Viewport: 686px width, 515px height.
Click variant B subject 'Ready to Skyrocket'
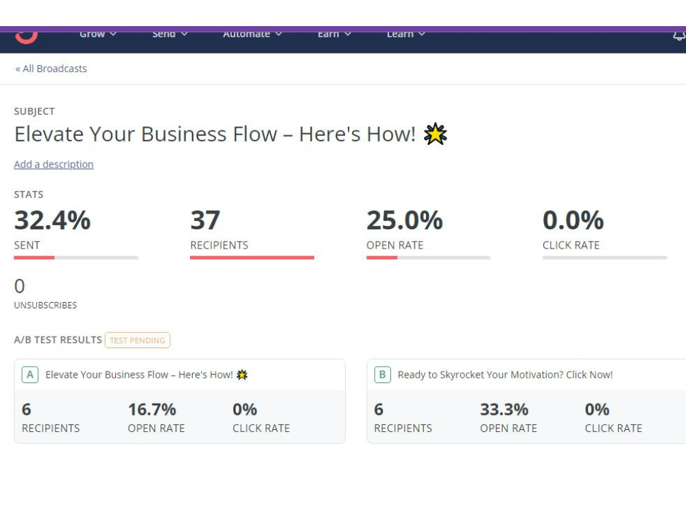coord(506,375)
